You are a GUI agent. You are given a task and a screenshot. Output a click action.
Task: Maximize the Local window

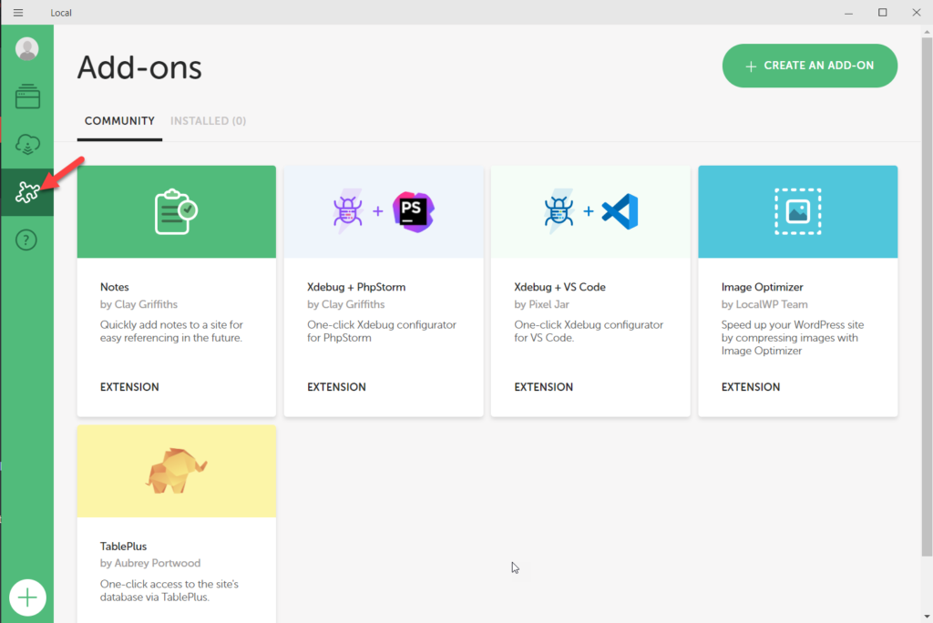click(882, 13)
